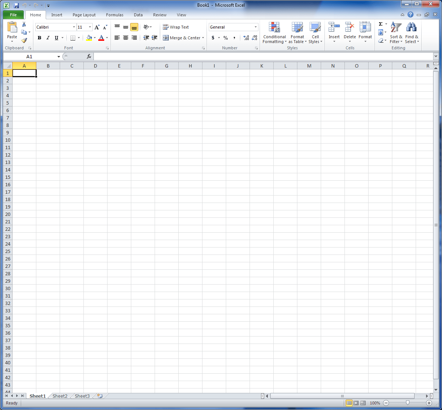Open the font size dropdown
Screen dimensions: 442x410
(90, 27)
